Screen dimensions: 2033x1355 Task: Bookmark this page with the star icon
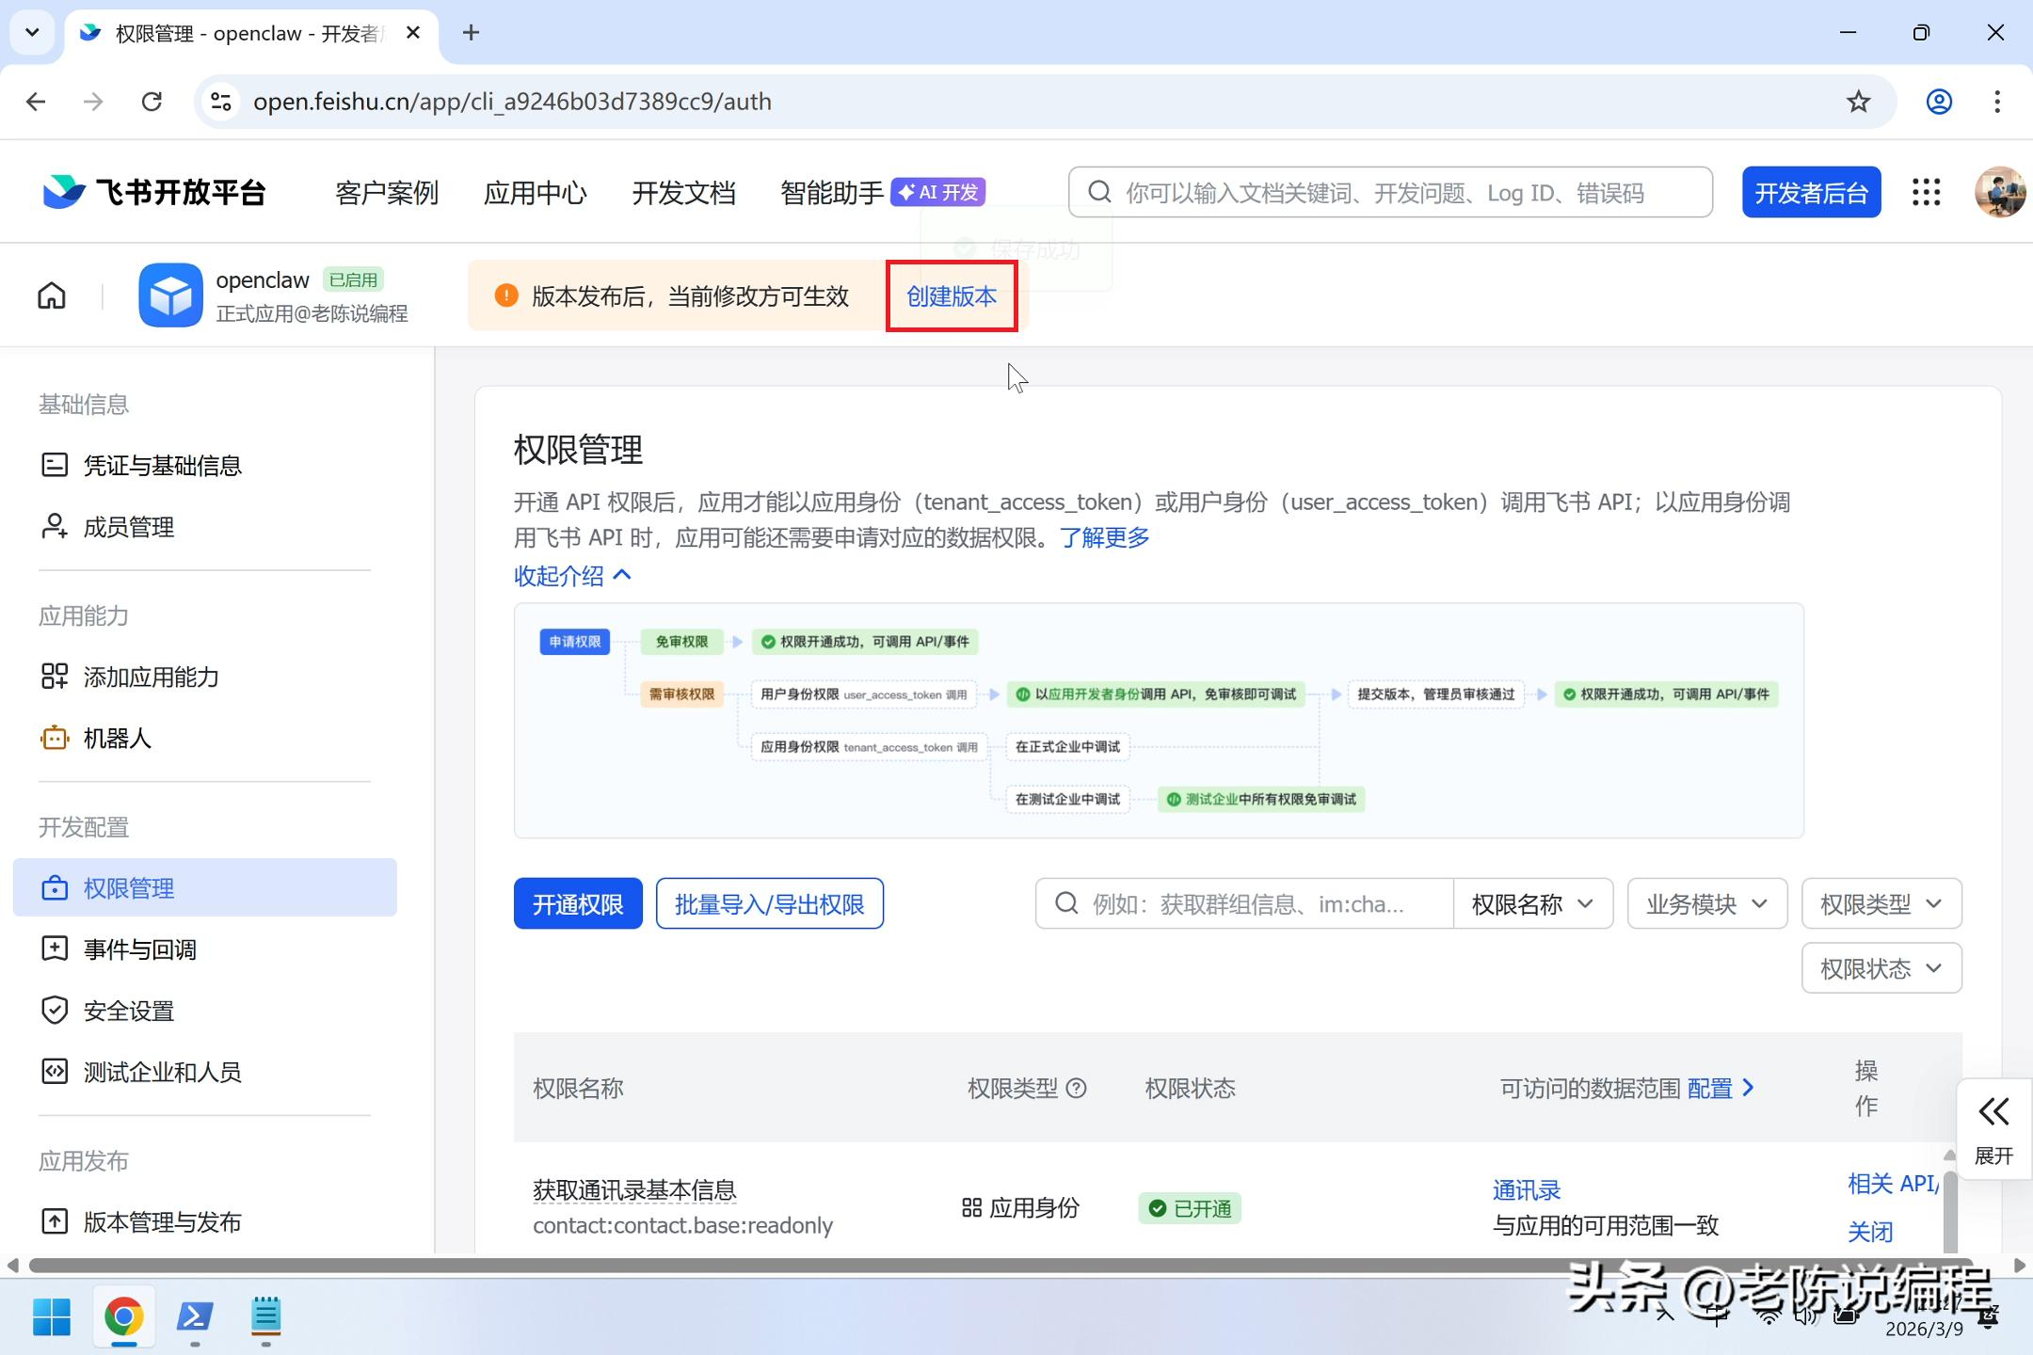[1858, 102]
